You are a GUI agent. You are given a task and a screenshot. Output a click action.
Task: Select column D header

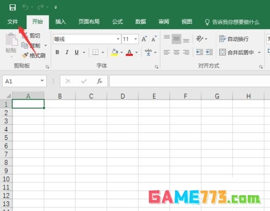click(x=123, y=96)
